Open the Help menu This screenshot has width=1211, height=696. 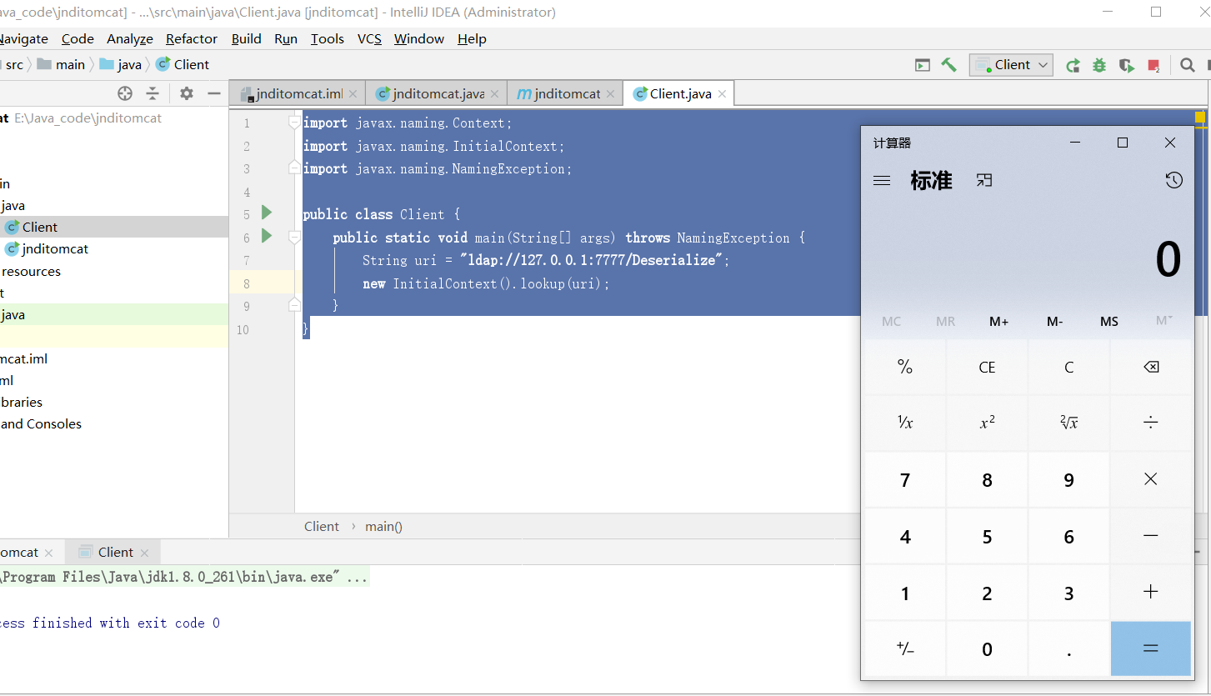(472, 39)
